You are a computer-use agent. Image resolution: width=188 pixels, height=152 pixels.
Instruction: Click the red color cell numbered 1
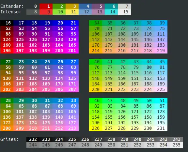click(46, 6)
